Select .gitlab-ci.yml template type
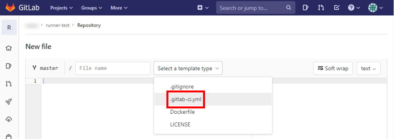This screenshot has height=139, width=394. click(x=186, y=99)
